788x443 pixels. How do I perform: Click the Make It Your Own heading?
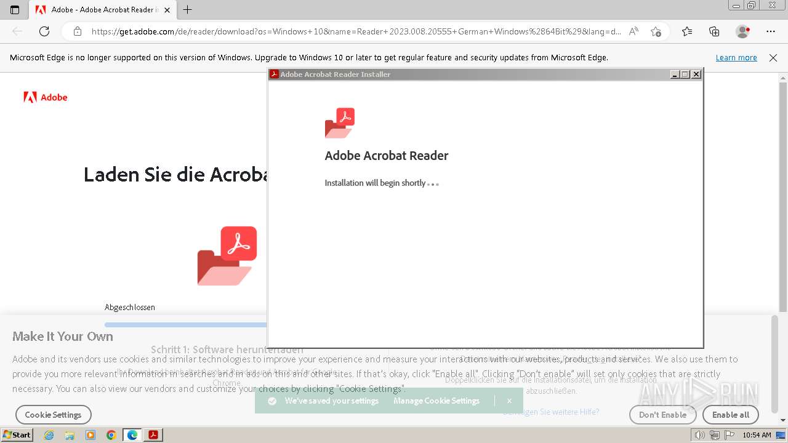click(63, 337)
